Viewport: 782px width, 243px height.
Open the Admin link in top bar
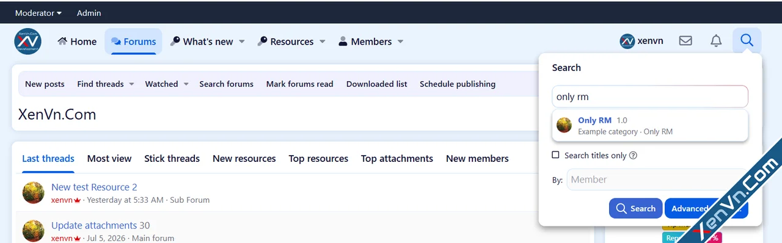point(89,13)
